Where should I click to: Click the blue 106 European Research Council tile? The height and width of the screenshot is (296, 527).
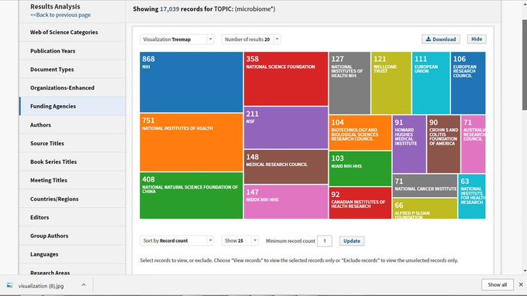coord(468,83)
